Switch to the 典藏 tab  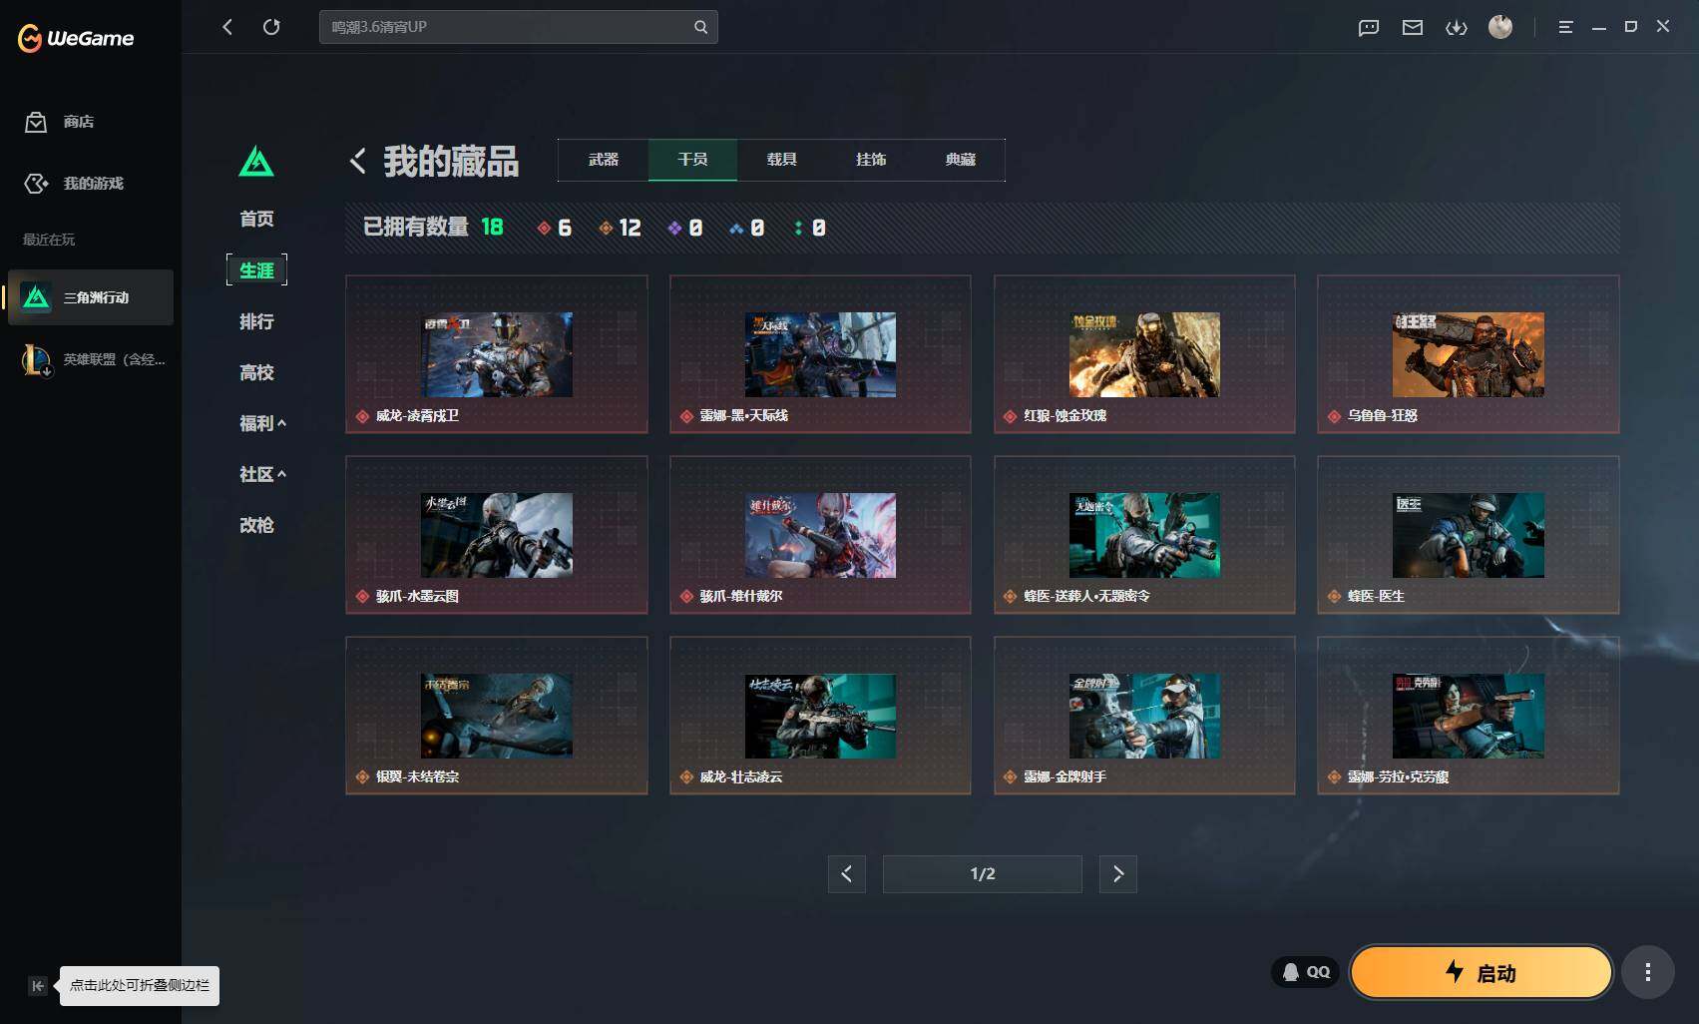pos(961,160)
